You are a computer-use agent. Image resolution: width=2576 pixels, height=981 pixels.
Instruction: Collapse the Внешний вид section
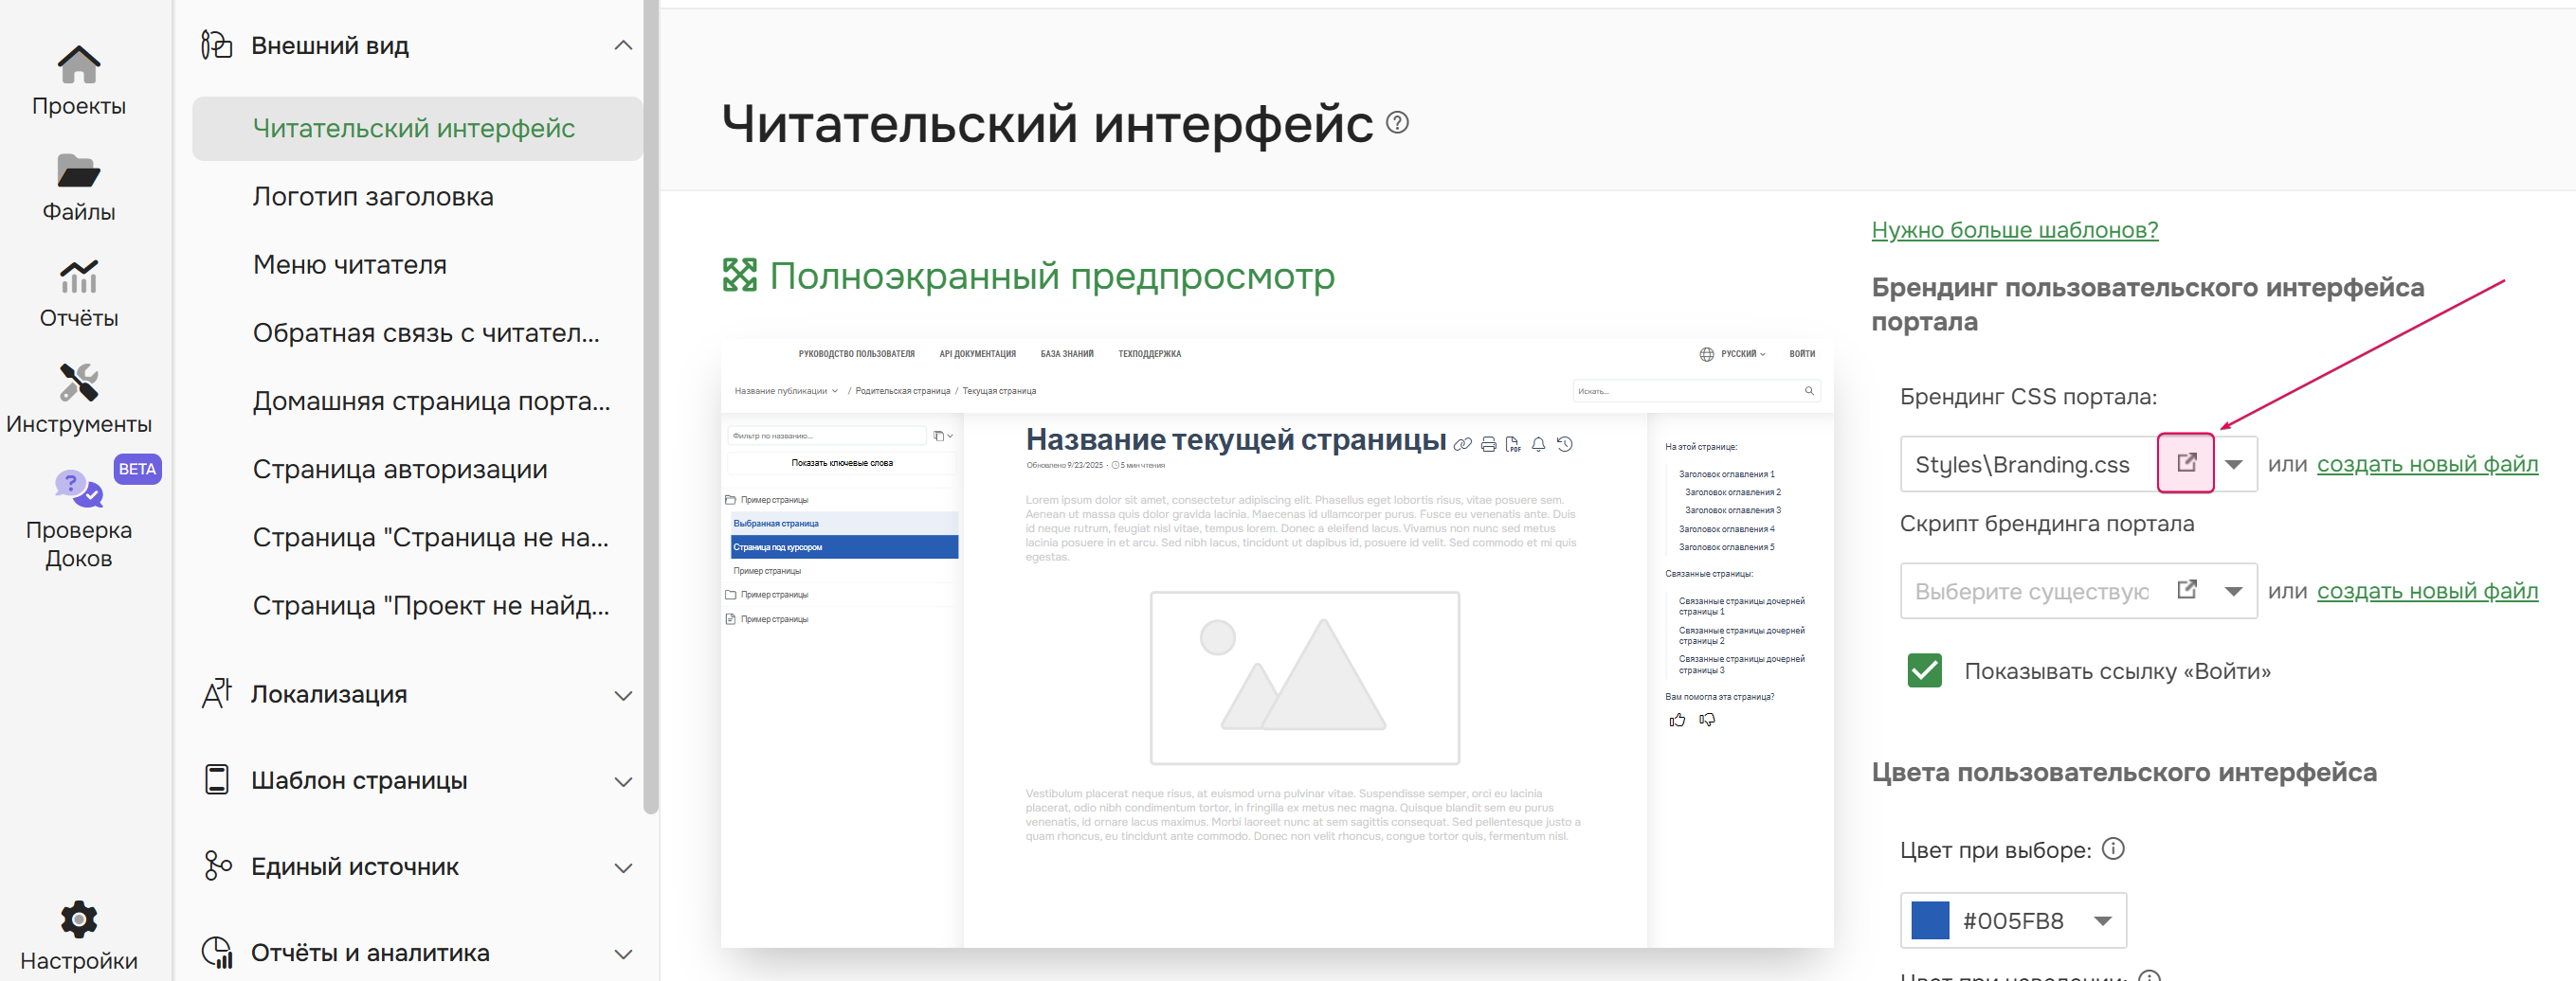click(623, 45)
